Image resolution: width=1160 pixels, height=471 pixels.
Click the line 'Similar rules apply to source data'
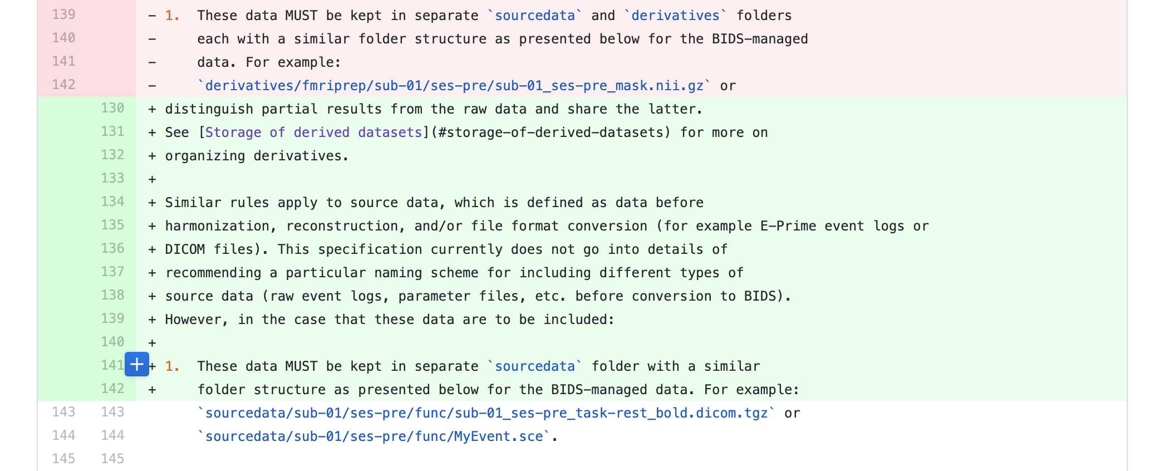click(x=434, y=203)
